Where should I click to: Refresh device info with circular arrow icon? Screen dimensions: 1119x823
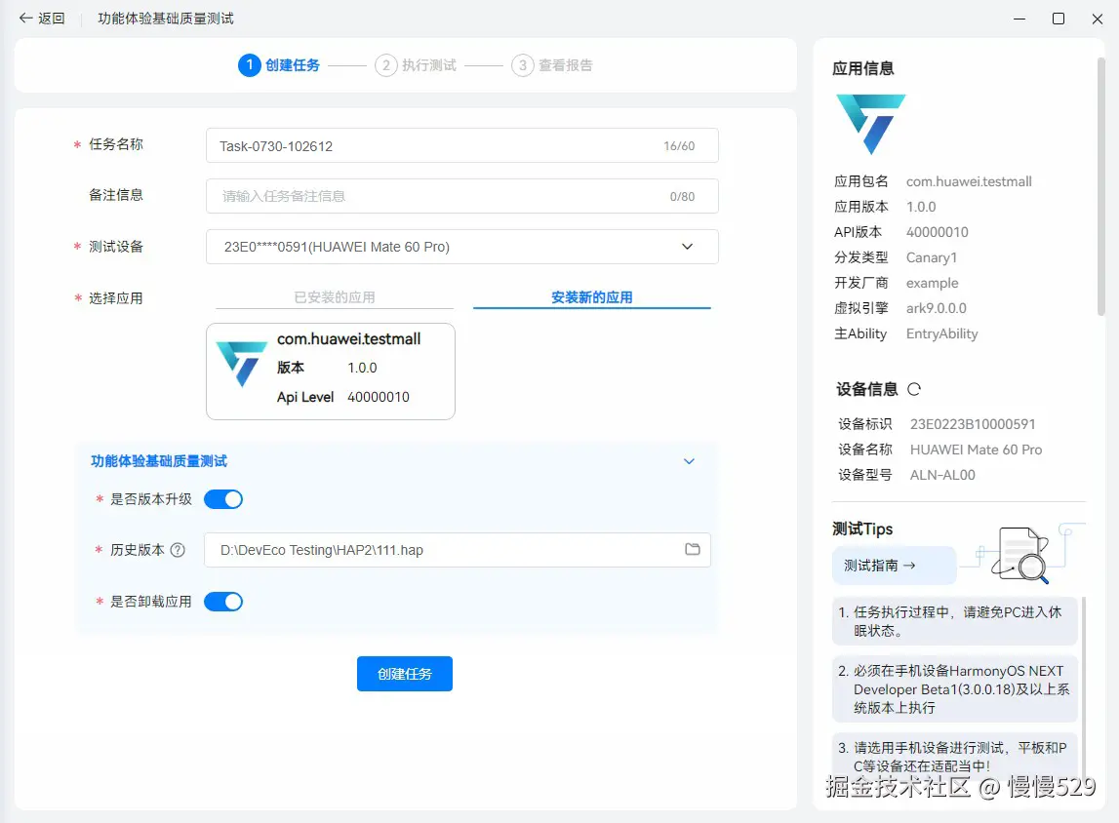tap(914, 389)
